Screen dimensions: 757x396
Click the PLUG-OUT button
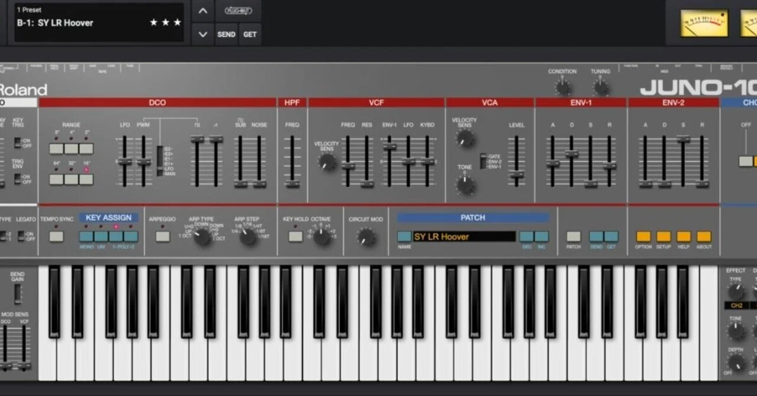pyautogui.click(x=238, y=11)
